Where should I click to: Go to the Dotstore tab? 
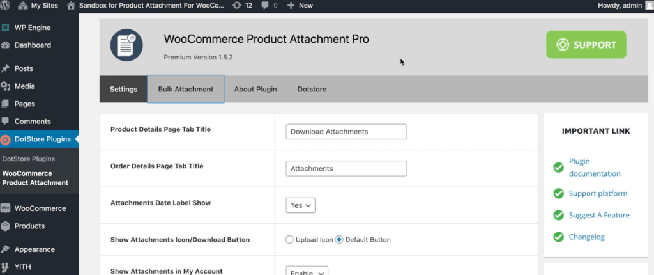point(312,89)
